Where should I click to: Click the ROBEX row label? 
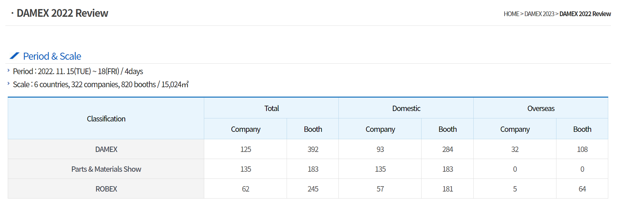tap(106, 189)
